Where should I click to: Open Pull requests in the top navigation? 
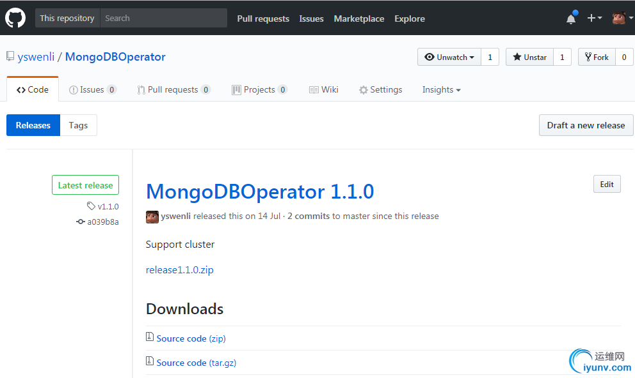(263, 19)
